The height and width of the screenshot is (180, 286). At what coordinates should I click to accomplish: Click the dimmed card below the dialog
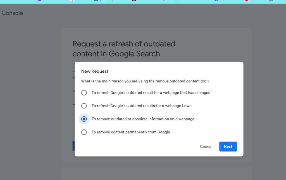[157, 173]
